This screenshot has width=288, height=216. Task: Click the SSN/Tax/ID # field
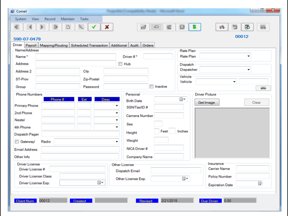169,107
